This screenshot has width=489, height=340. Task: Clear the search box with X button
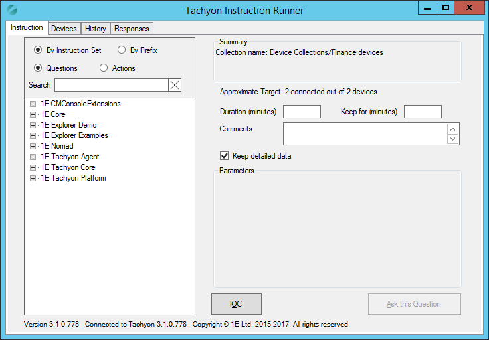175,85
